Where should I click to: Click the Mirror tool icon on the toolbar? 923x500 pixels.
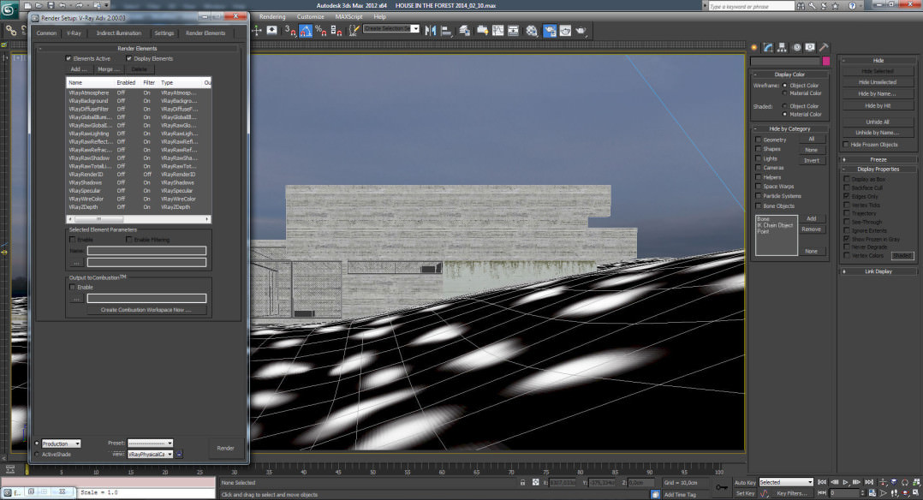[431, 29]
